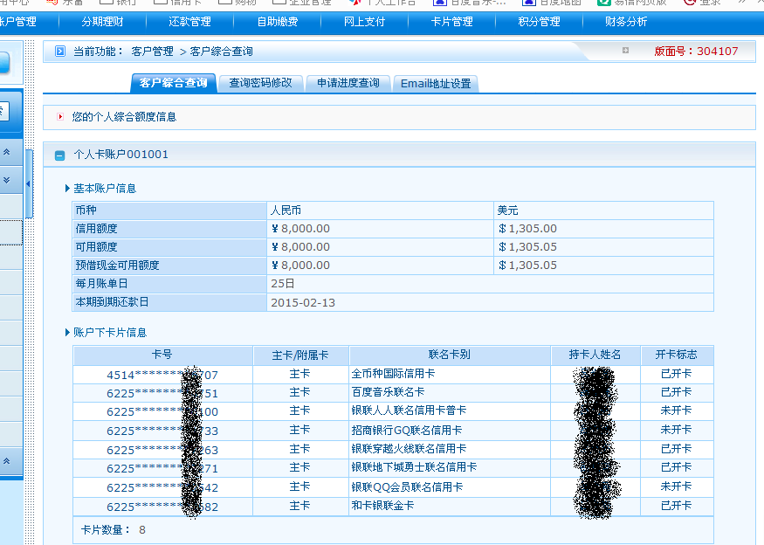Click card number starting with 4514
The width and height of the screenshot is (764, 545).
click(162, 375)
